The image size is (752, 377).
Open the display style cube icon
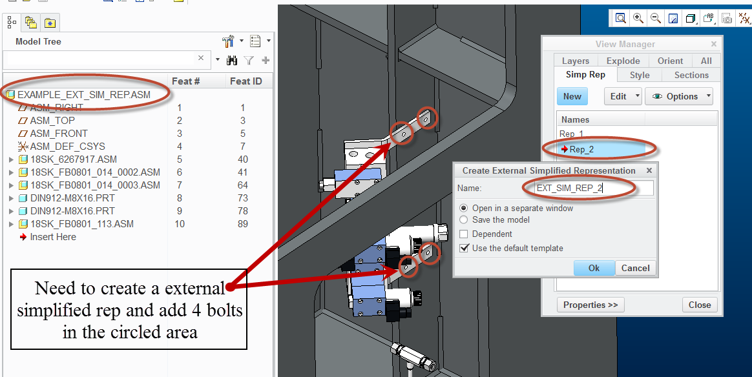691,18
